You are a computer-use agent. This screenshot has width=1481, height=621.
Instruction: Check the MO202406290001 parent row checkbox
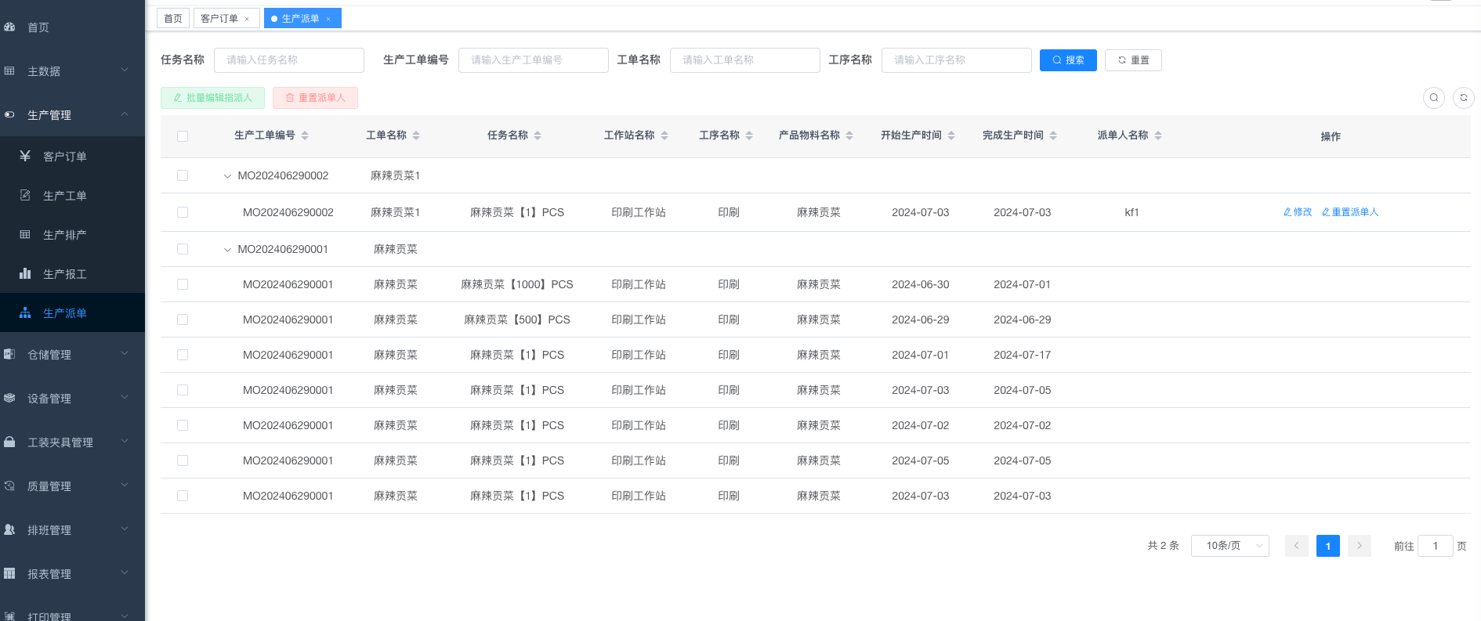tap(183, 249)
